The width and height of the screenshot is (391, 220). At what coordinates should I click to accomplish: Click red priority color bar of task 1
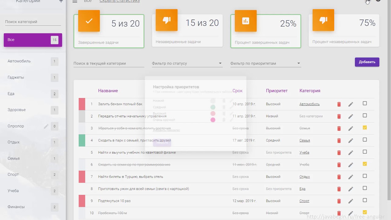pyautogui.click(x=82, y=104)
